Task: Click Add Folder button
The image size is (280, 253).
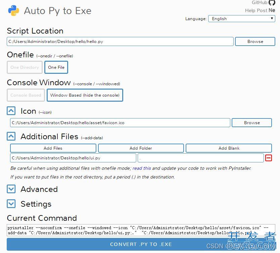Action: [141, 148]
